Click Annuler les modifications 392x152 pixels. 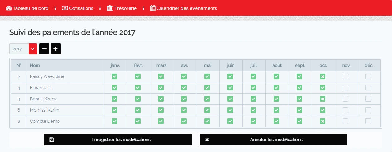click(x=276, y=140)
